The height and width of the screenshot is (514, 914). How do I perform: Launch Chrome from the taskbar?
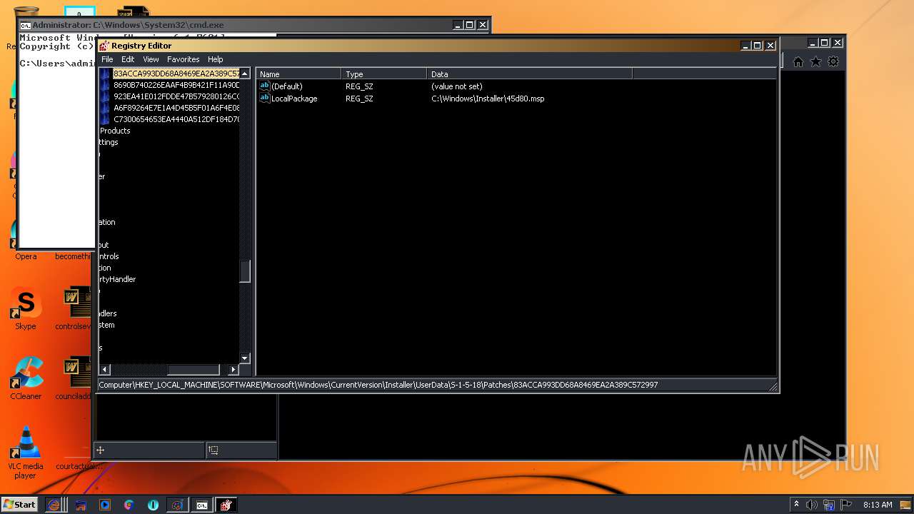coord(129,505)
